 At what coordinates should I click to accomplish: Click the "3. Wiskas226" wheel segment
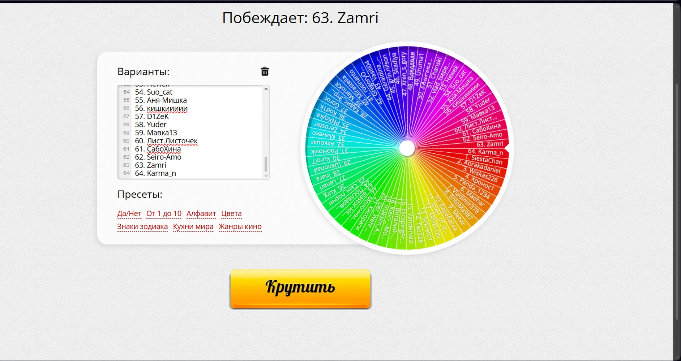(480, 175)
